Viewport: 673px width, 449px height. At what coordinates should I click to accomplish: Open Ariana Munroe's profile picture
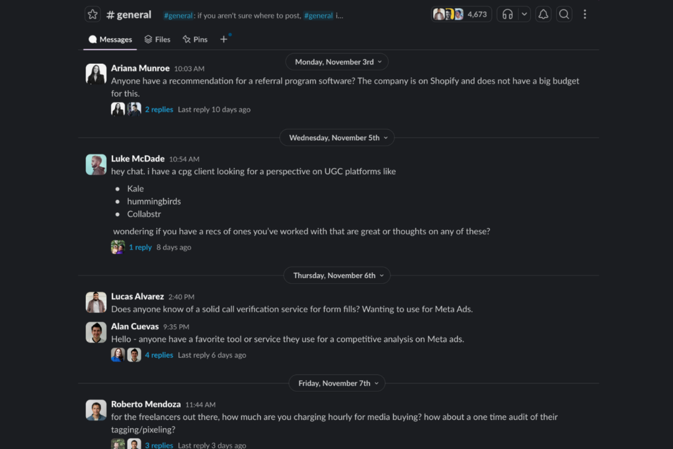96,74
